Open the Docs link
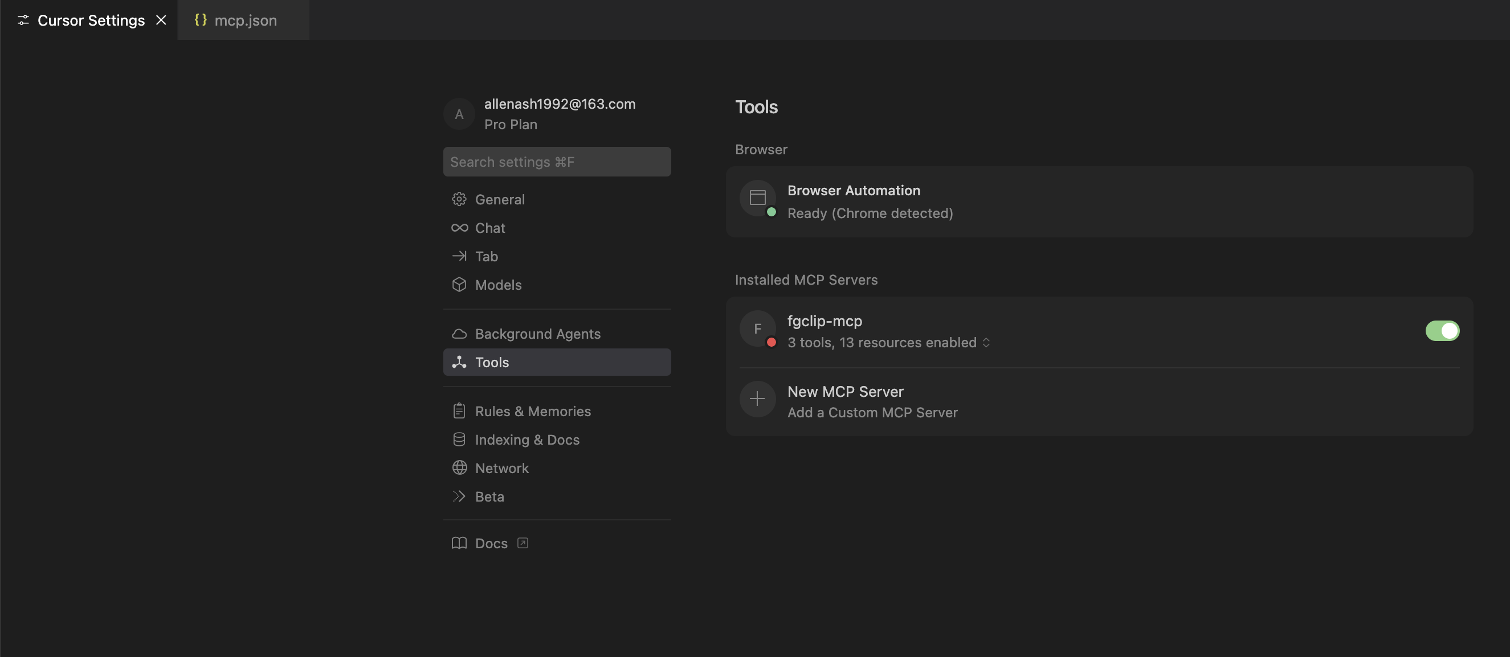 [x=557, y=543]
